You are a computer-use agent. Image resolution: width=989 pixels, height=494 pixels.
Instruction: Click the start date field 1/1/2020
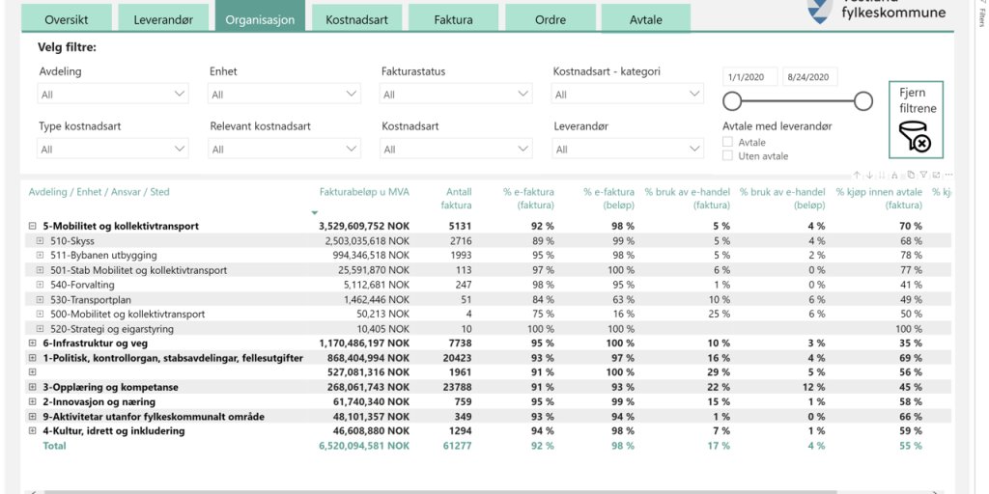point(750,77)
